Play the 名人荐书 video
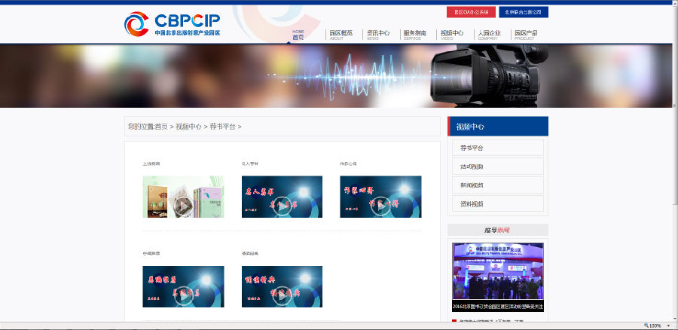 pos(282,197)
